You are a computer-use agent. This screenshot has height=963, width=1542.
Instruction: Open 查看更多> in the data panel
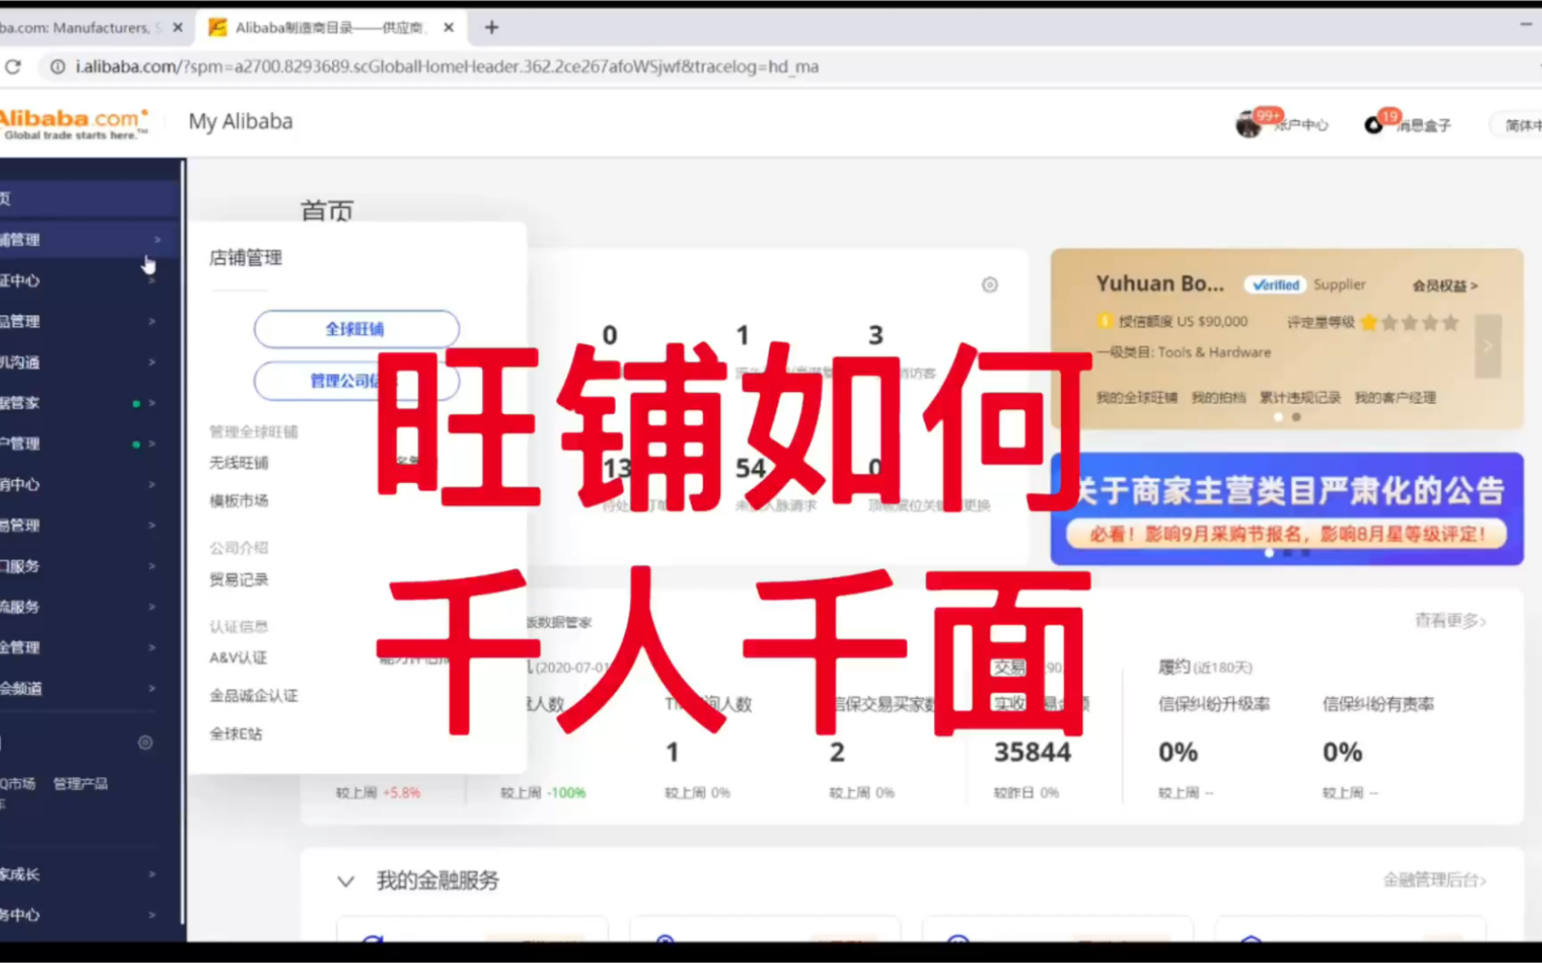click(x=1450, y=620)
